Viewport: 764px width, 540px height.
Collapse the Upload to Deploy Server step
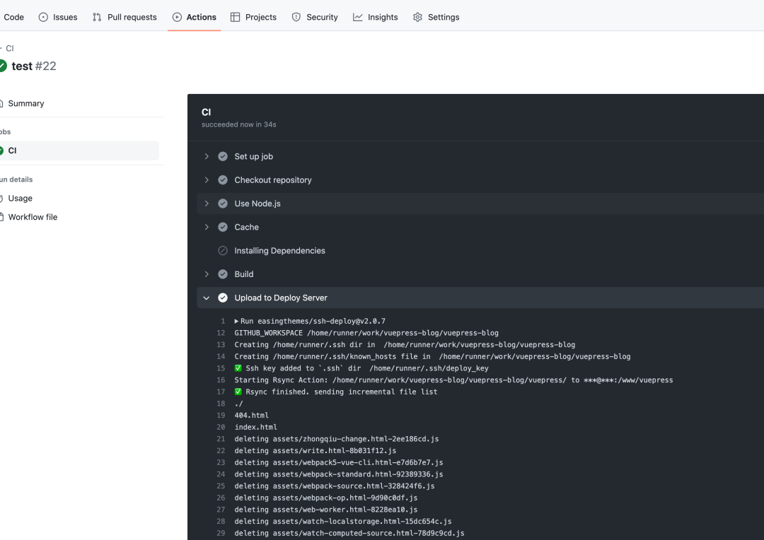[207, 298]
